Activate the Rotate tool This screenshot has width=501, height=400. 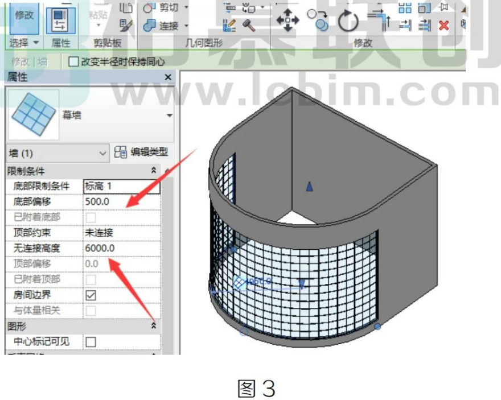pyautogui.click(x=348, y=21)
